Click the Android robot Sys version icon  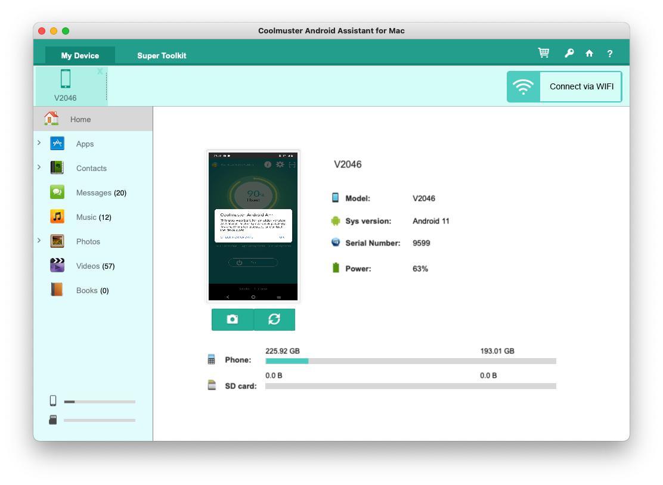tap(336, 221)
